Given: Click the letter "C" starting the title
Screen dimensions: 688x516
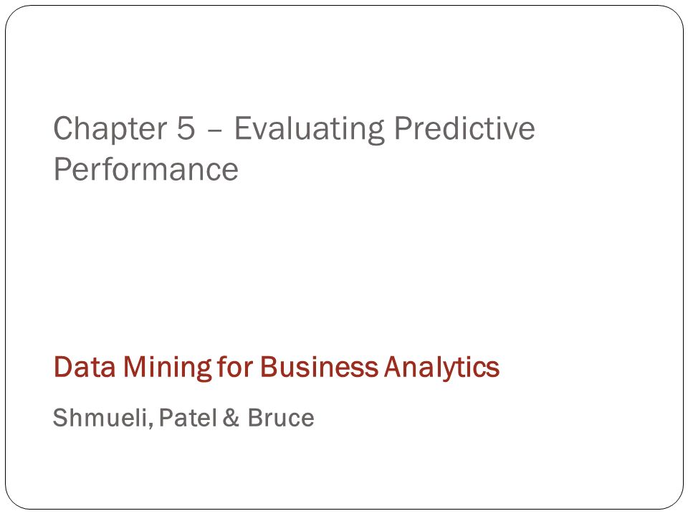Looking at the screenshot, I should [x=63, y=128].
